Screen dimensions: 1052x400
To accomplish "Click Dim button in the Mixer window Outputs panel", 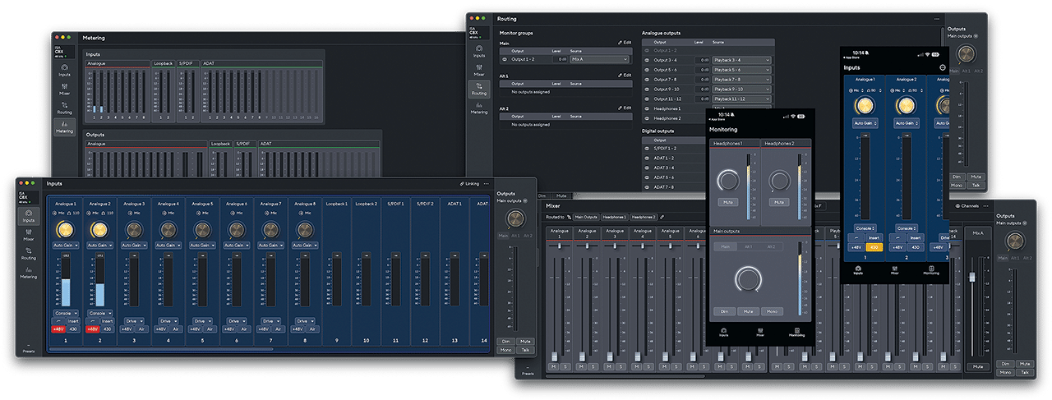I will [1004, 363].
